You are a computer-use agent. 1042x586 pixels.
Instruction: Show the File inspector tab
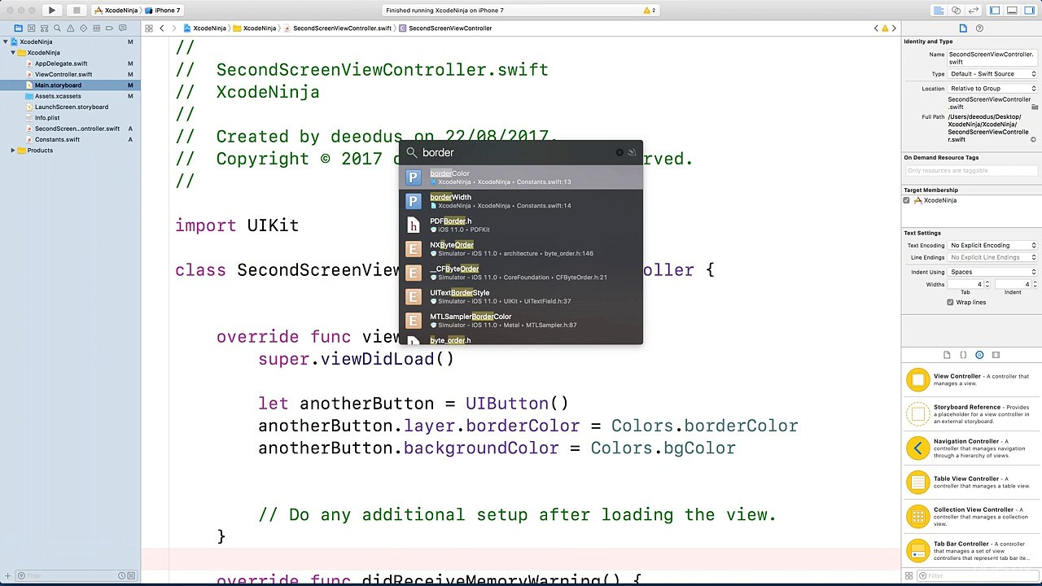tap(963, 28)
